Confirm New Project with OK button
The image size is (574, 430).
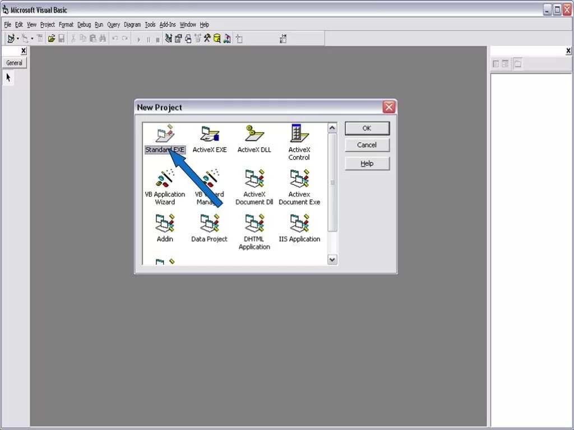[367, 128]
